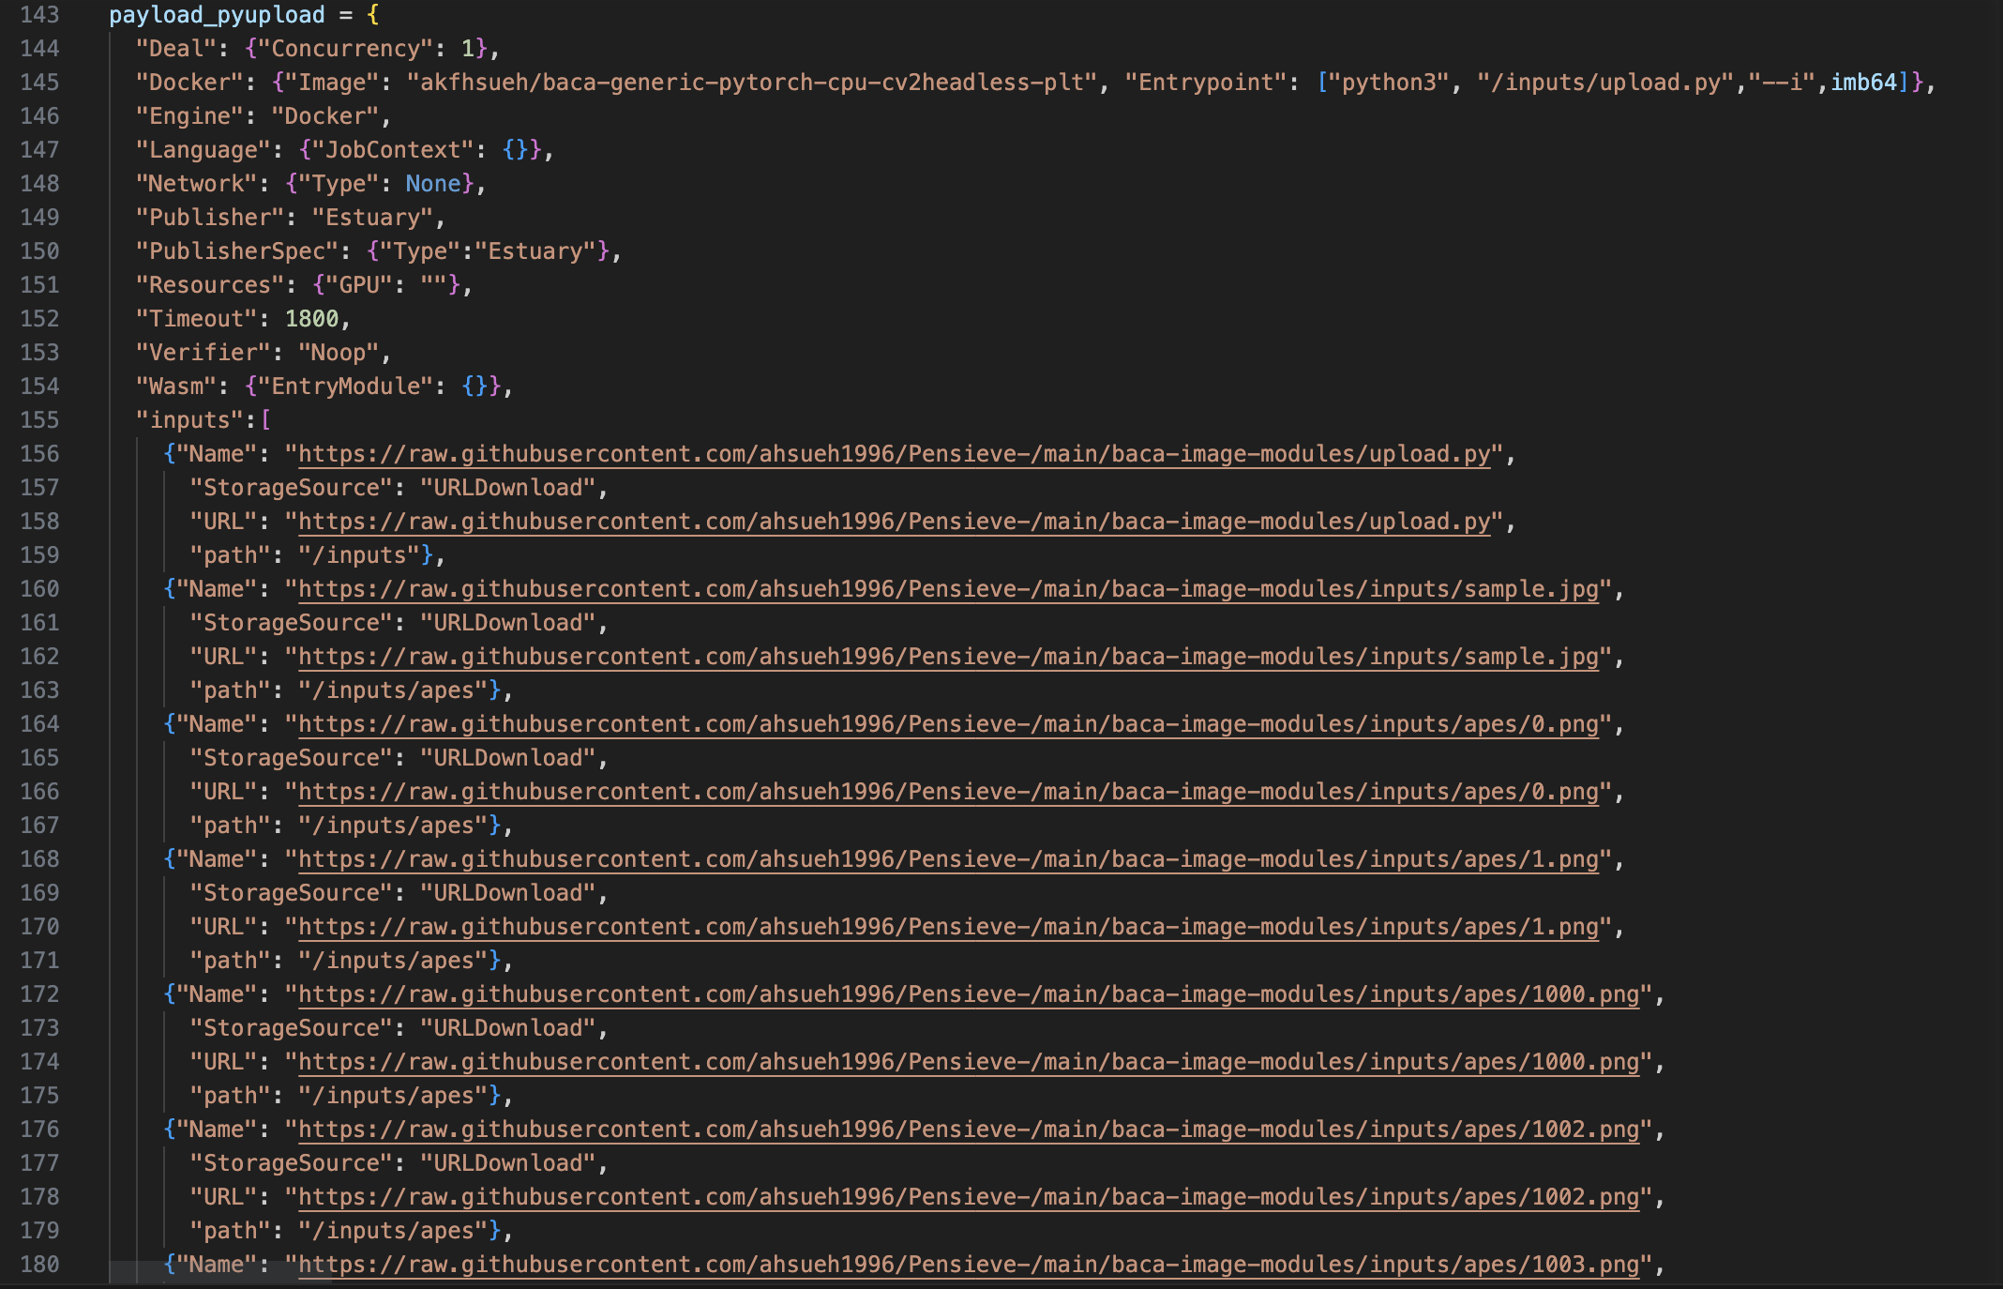Screen dimensions: 2003x1289
Task: Click the 1800 timeout value
Action: coord(311,319)
